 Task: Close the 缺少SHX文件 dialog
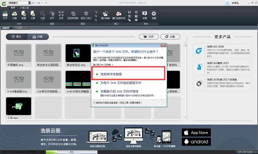(163, 45)
